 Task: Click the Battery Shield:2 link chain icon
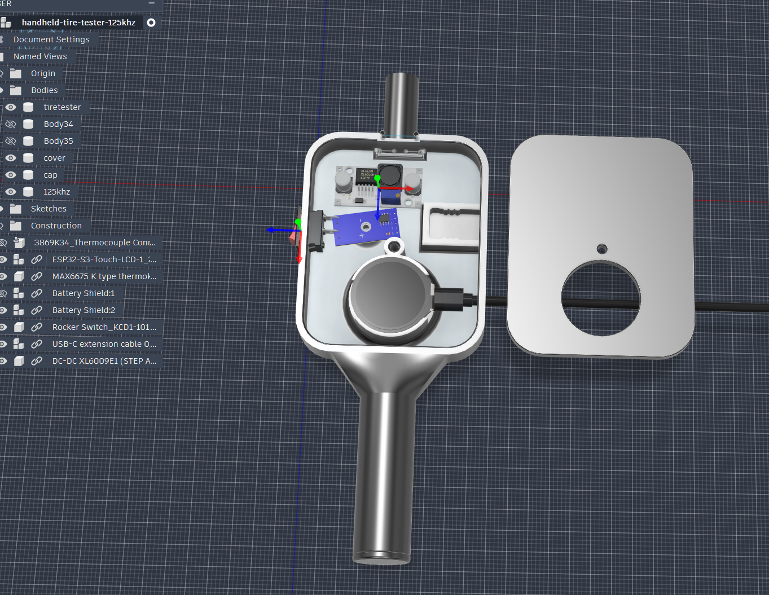pyautogui.click(x=37, y=310)
